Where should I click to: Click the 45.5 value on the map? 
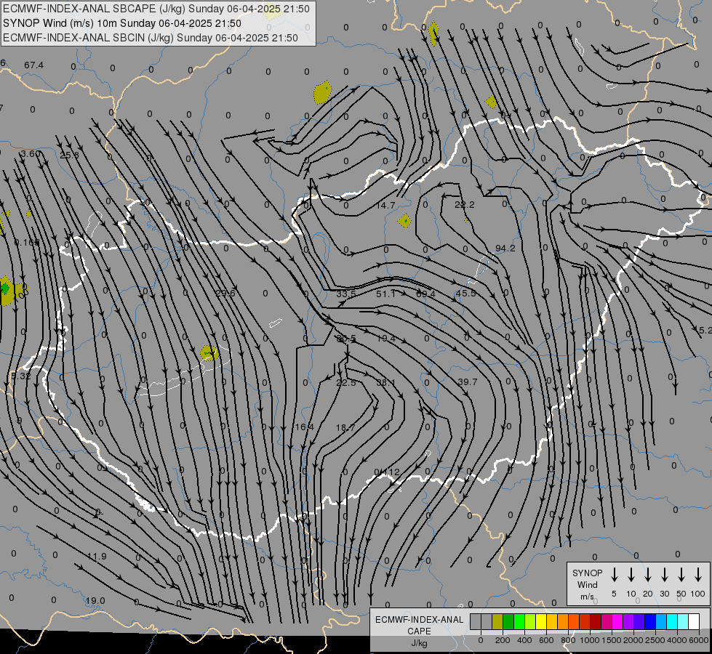[465, 293]
